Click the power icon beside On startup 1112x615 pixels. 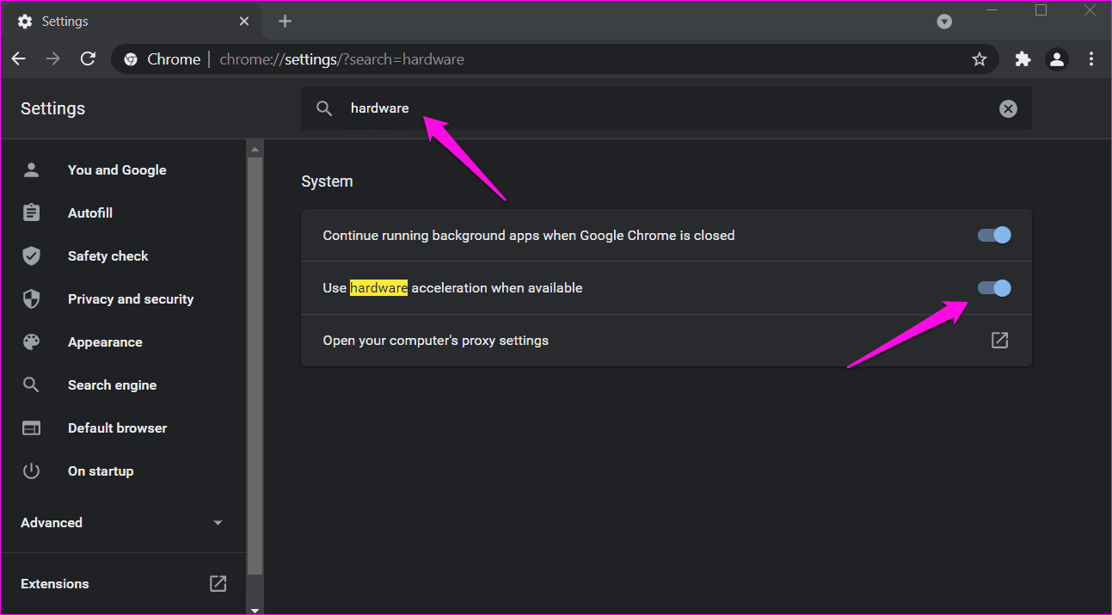pyautogui.click(x=32, y=470)
